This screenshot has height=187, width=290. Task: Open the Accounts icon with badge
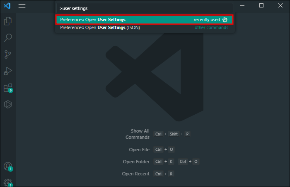pos(8,166)
